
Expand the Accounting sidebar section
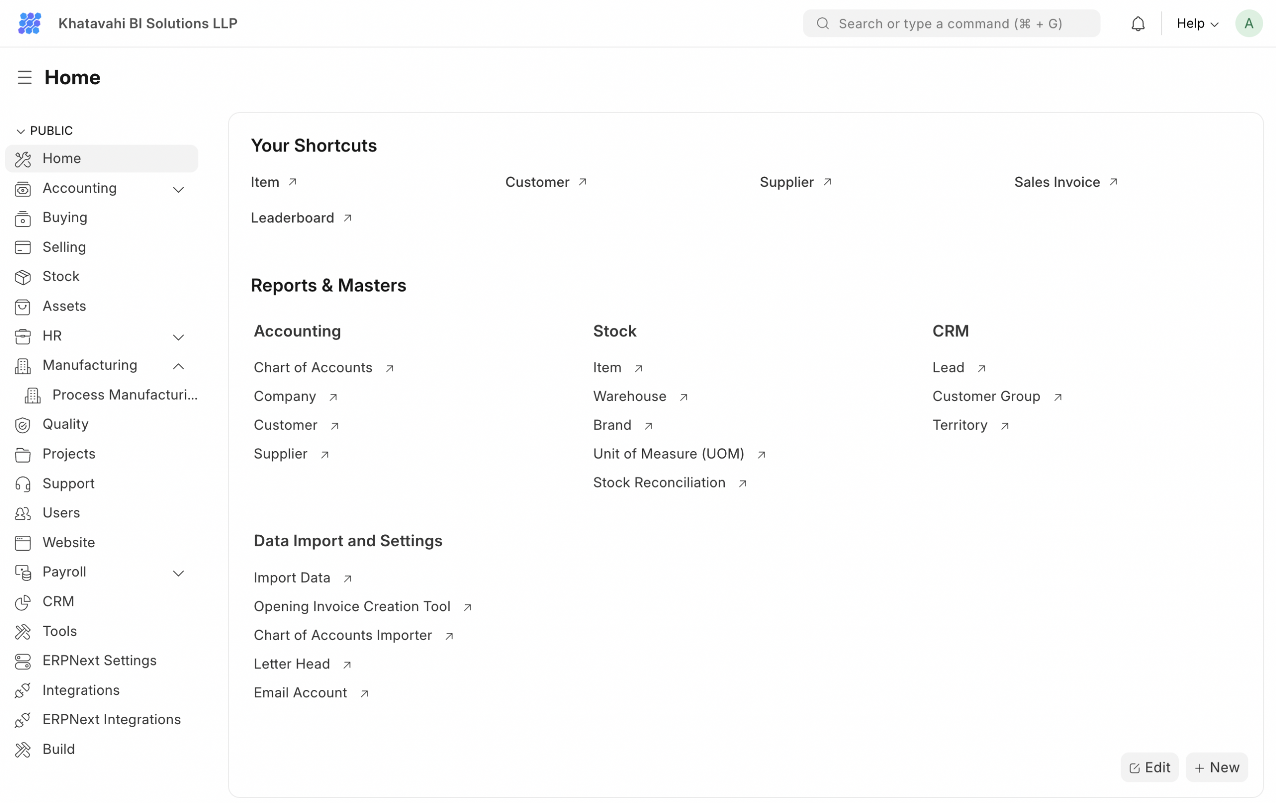click(x=178, y=189)
